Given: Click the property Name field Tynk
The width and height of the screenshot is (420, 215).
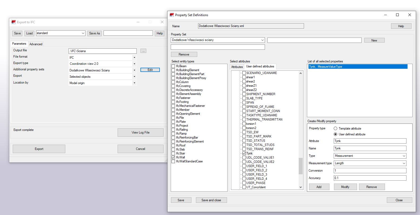Looking at the screenshot, I should (370, 148).
